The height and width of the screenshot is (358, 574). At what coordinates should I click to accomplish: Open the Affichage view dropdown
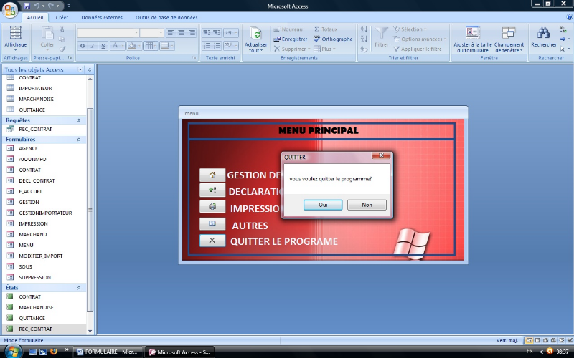point(15,49)
